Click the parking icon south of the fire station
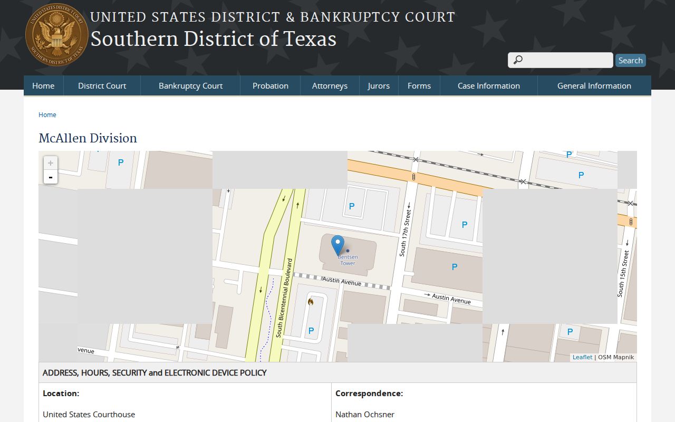675x422 pixels. click(311, 331)
